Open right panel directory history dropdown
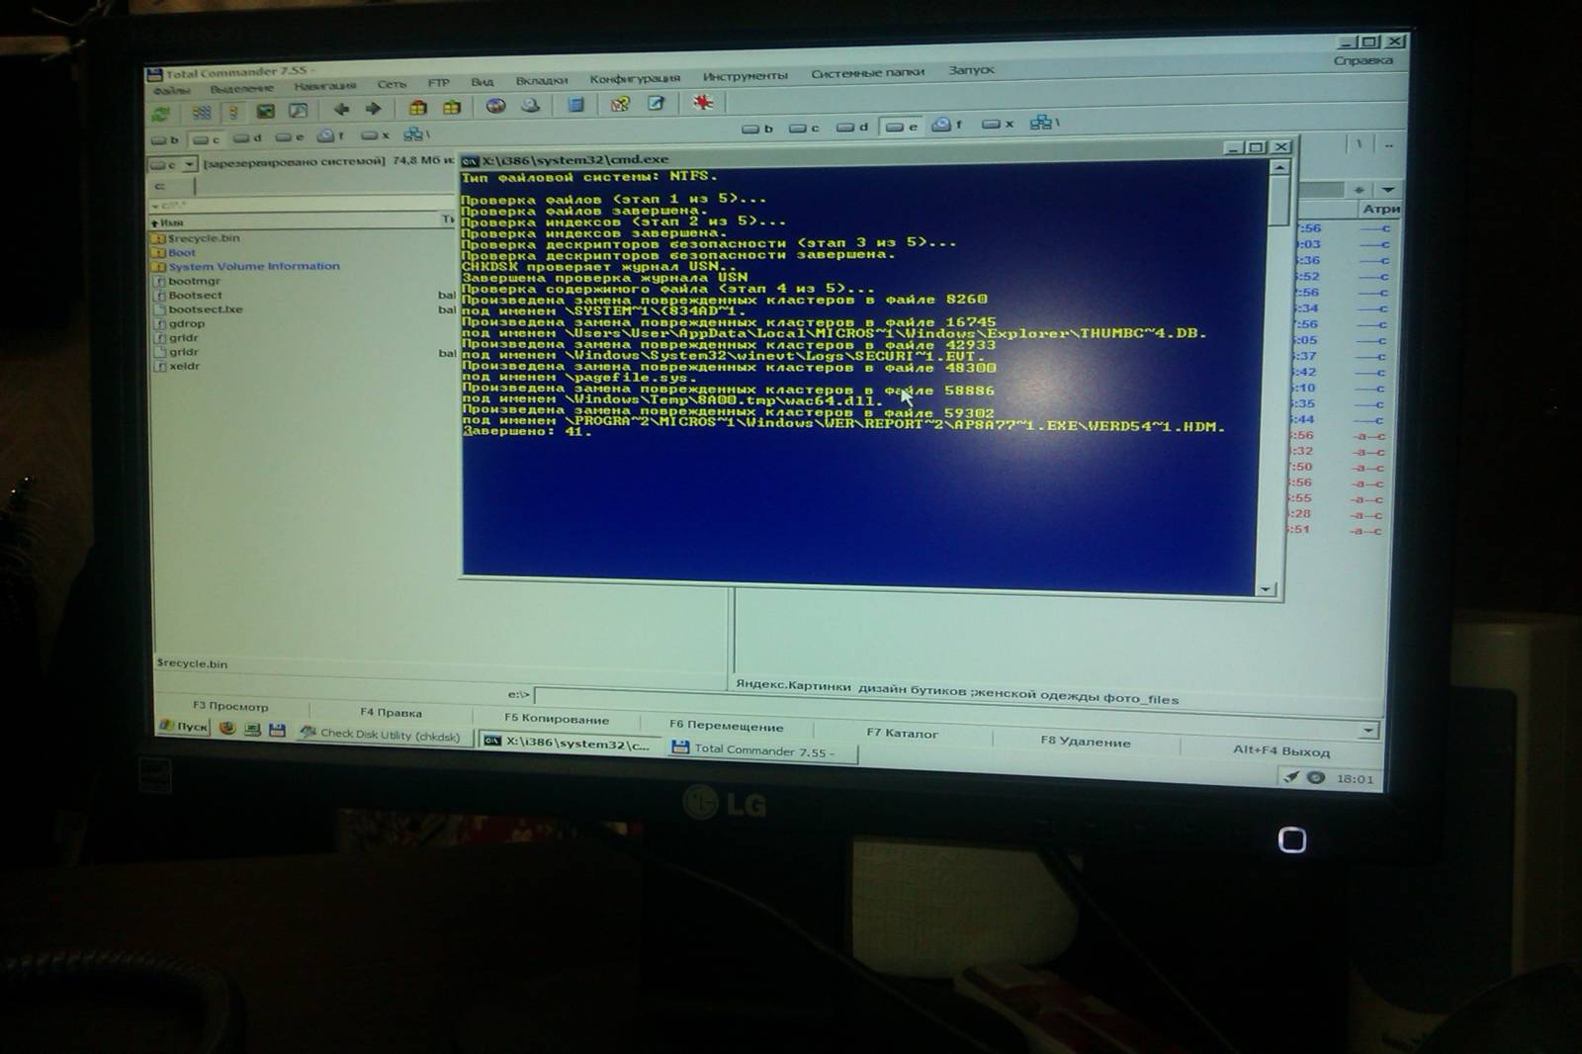The height and width of the screenshot is (1054, 1582). pos(1388,190)
